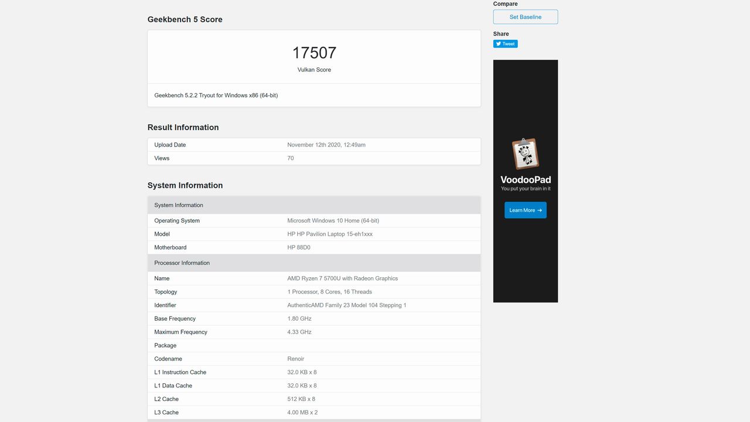Select the 17507 Vulkan score number
Image resolution: width=750 pixels, height=422 pixels.
[314, 53]
